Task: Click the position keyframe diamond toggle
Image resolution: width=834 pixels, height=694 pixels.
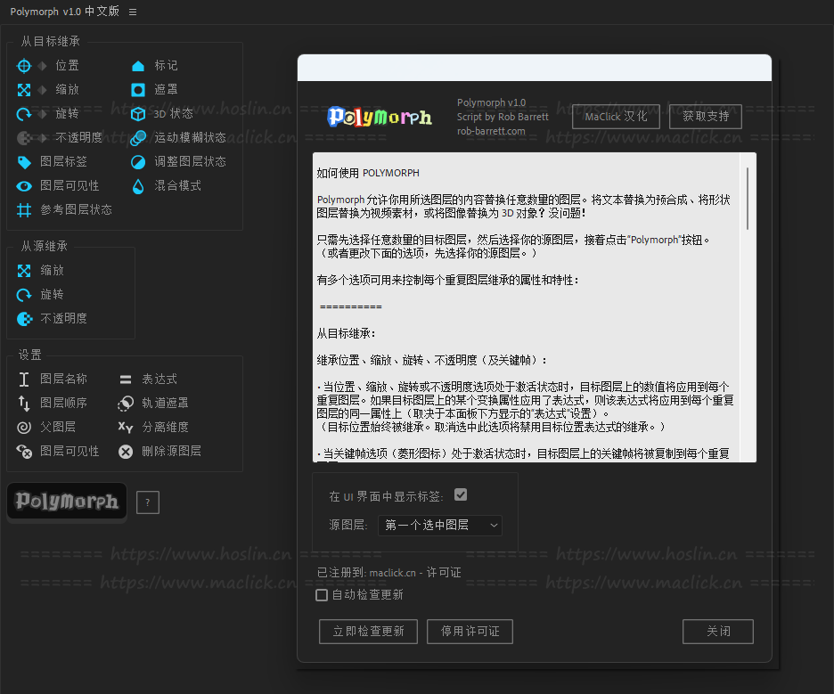Action: pos(42,66)
